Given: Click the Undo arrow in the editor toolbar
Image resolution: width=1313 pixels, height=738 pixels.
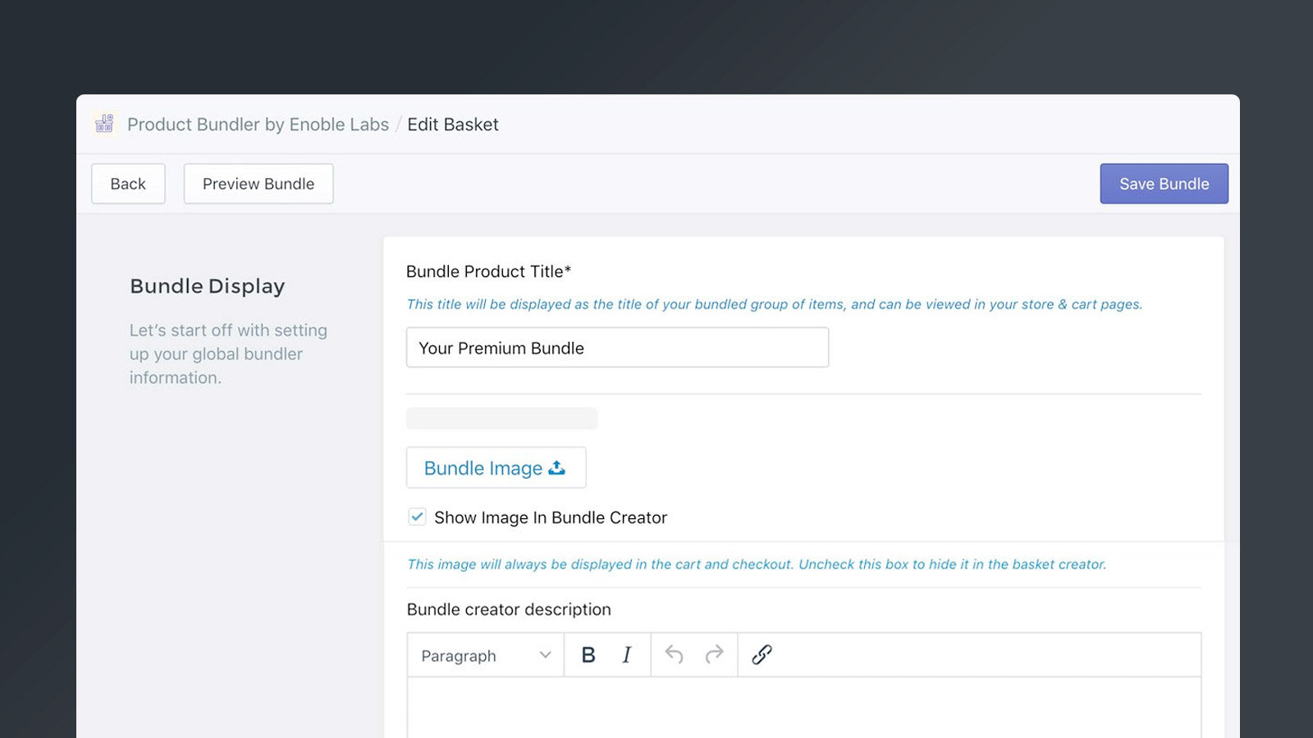Looking at the screenshot, I should (674, 655).
